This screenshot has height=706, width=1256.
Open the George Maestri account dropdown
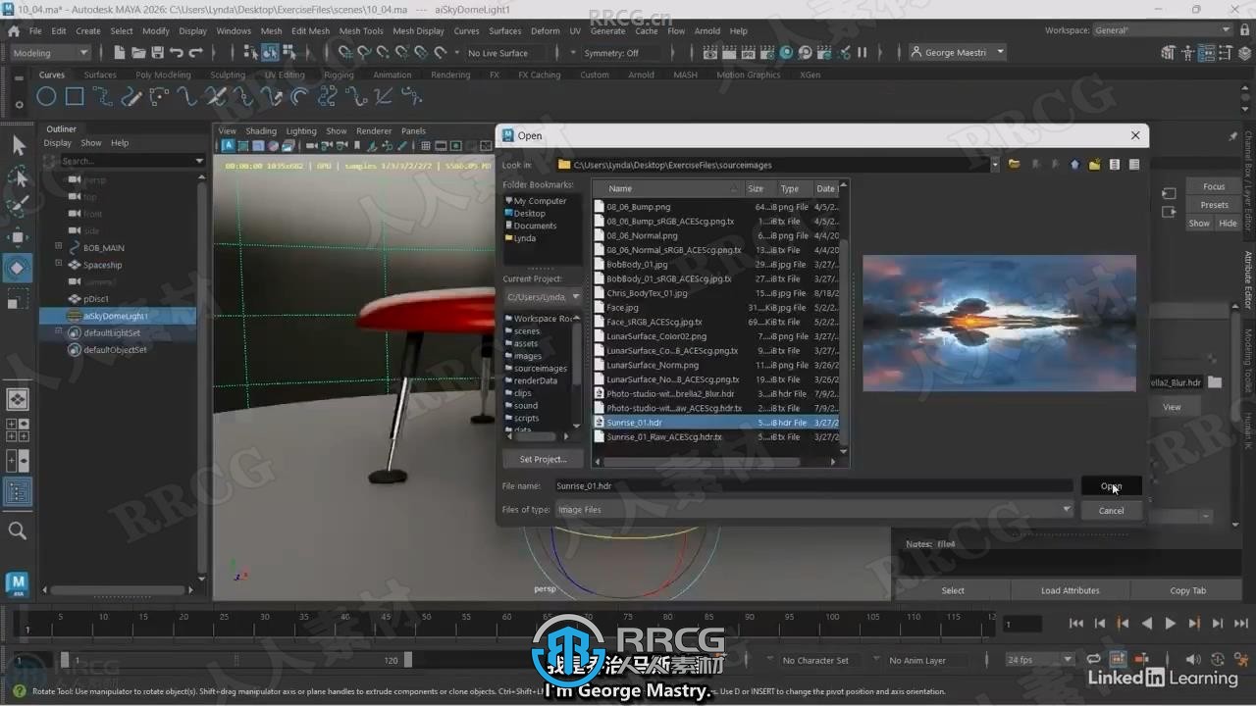957,53
